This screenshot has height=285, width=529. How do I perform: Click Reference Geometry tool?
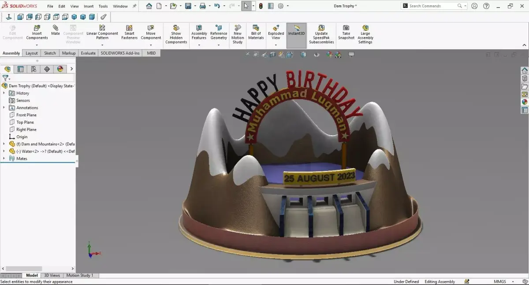[x=219, y=33]
